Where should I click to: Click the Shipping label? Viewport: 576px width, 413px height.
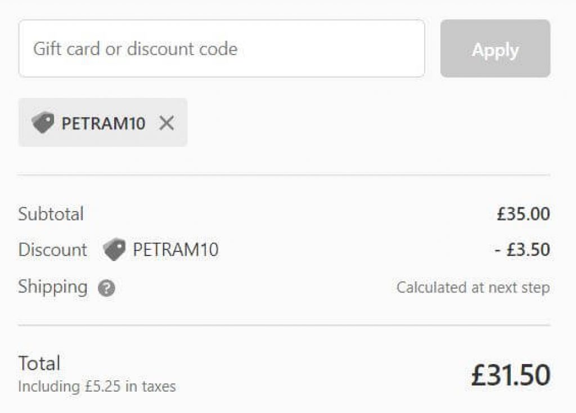(x=52, y=287)
